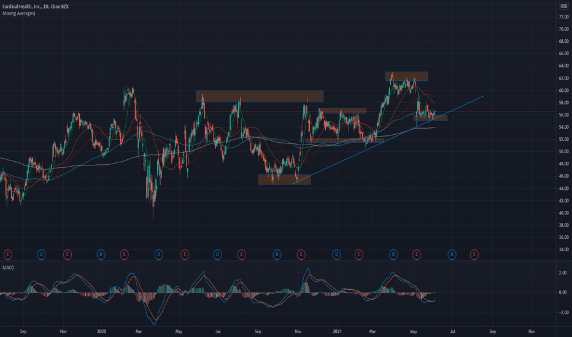This screenshot has height=337, width=572.
Task: Open the January 2021 dividend marker
Action: point(336,254)
